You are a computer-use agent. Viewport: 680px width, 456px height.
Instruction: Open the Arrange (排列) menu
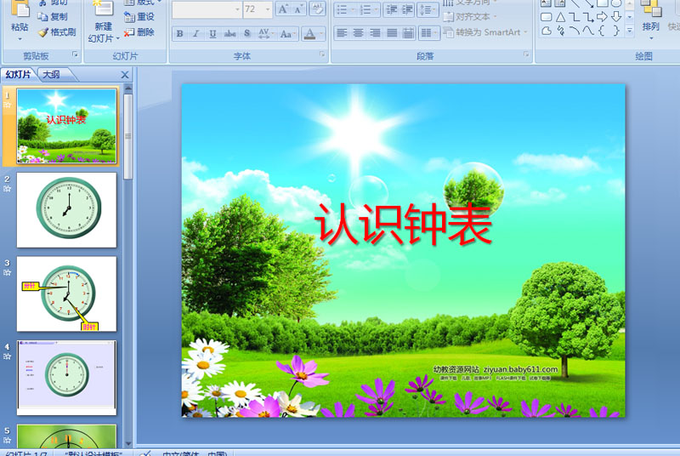coord(650,20)
